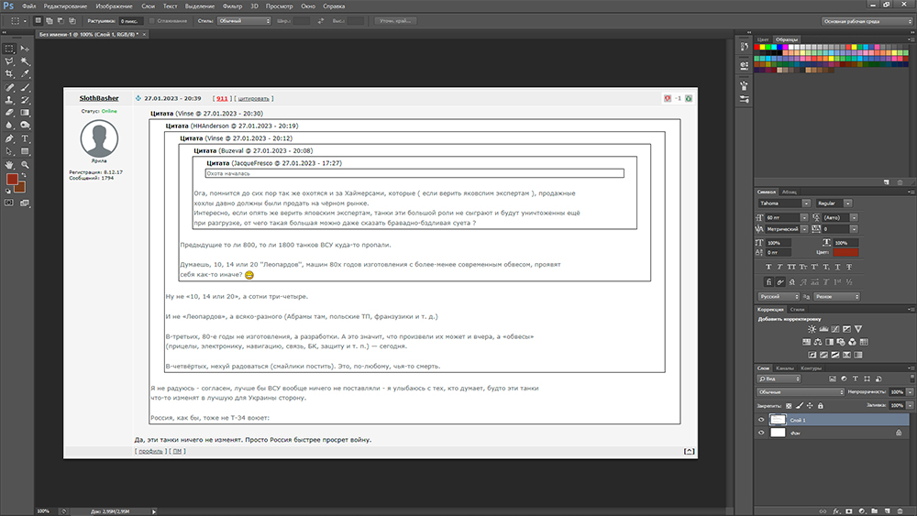Open the Фильтр menu

pyautogui.click(x=232, y=6)
